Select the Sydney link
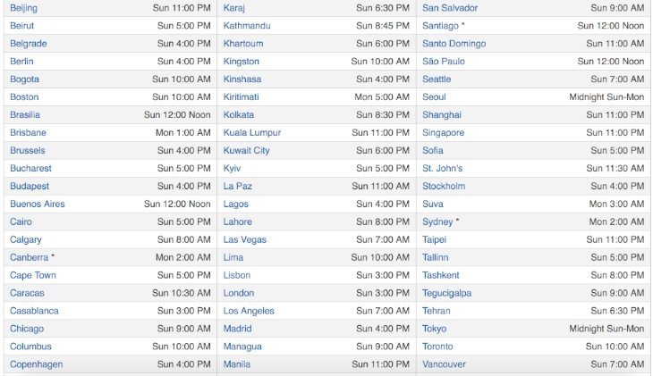Screen dimensions: 653x376 pos(437,222)
